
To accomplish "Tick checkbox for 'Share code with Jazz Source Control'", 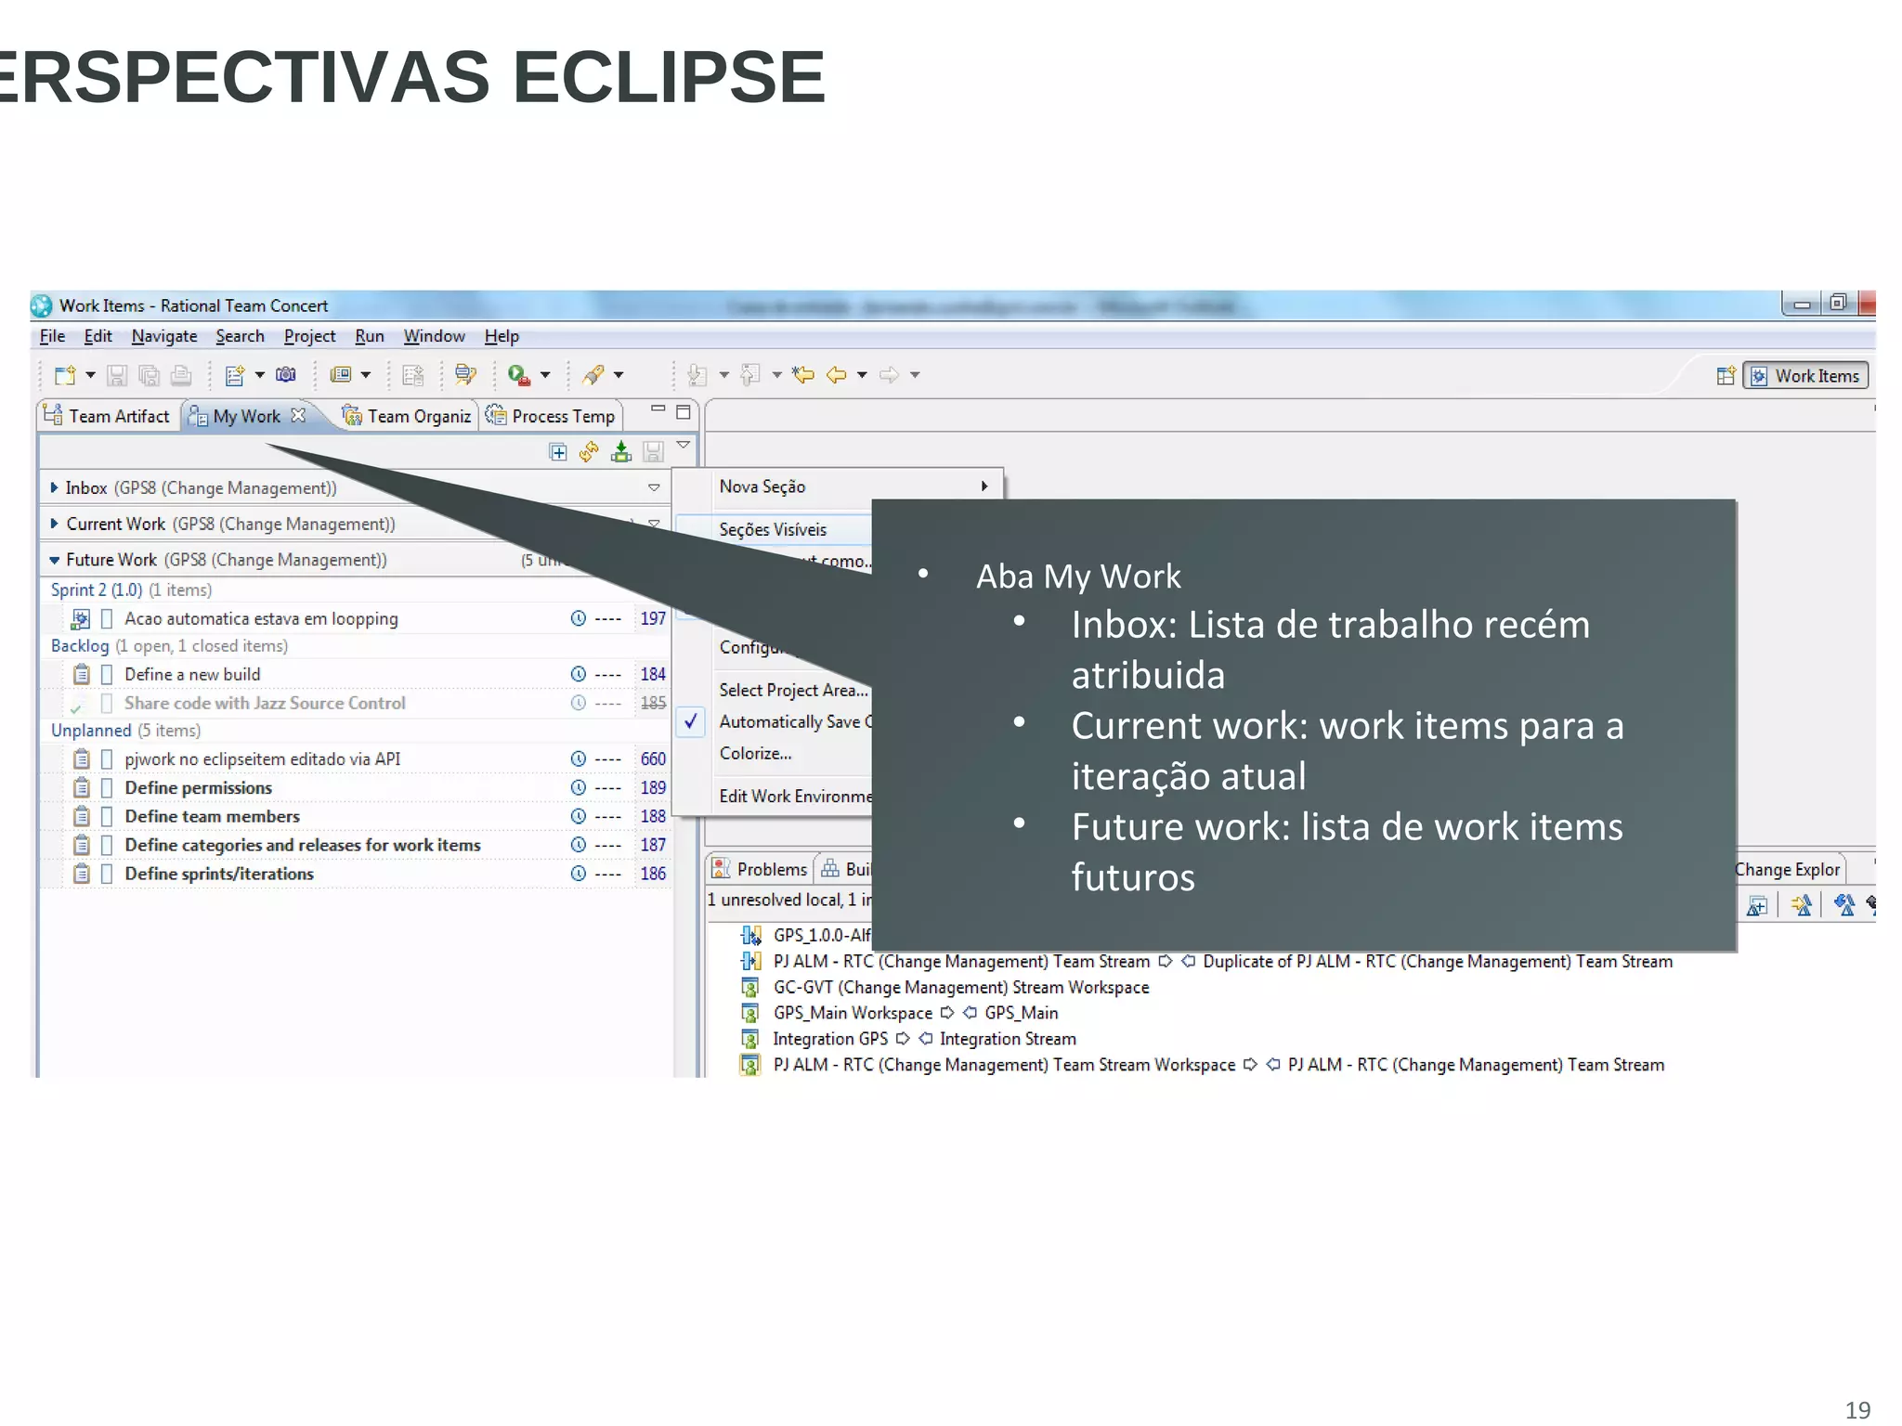I will 107,703.
